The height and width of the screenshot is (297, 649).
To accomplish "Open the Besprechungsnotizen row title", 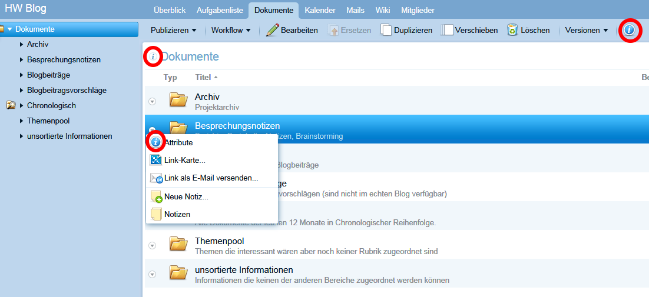I will 237,126.
